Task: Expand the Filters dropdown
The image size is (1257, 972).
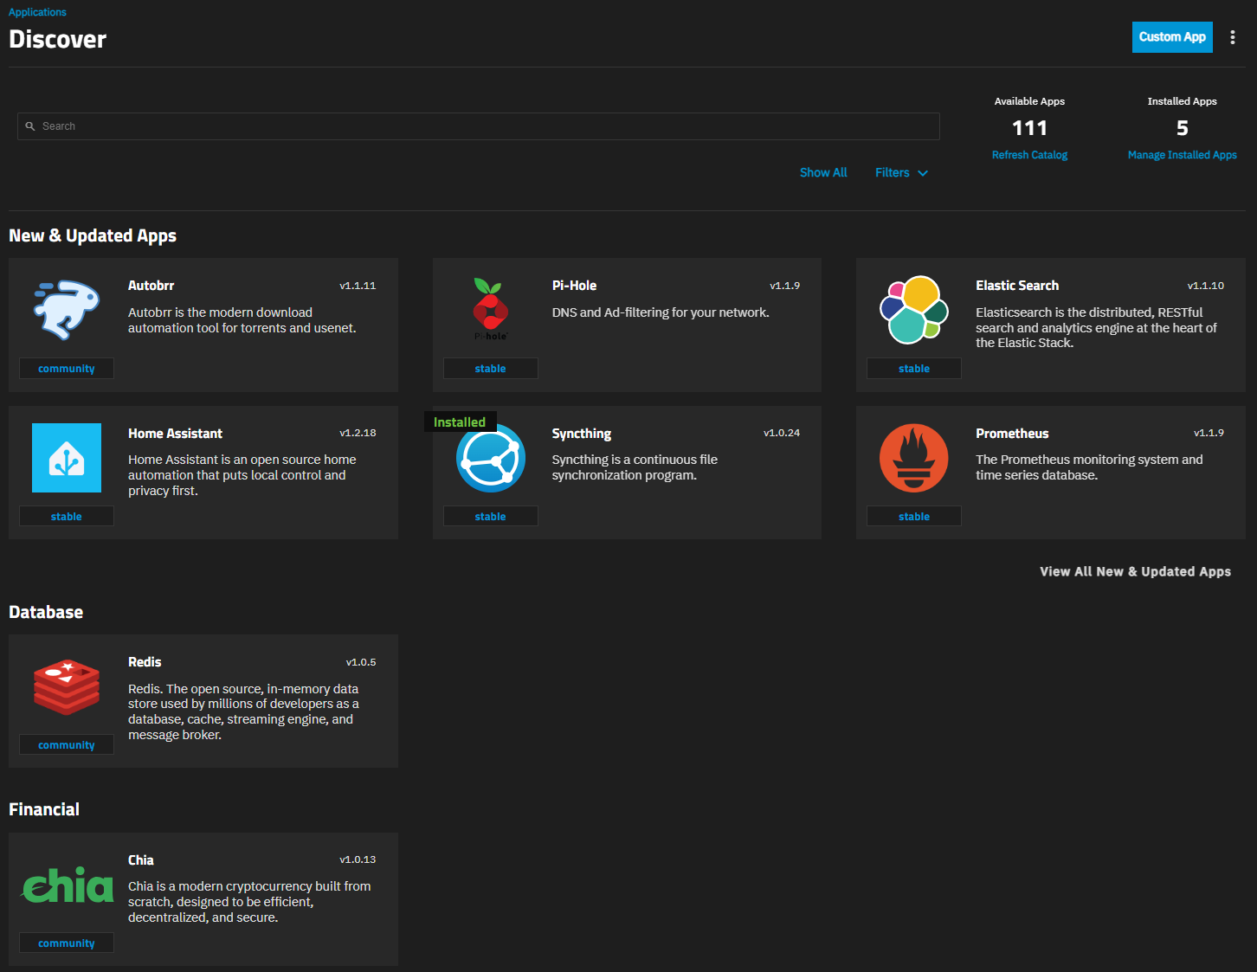Action: tap(901, 173)
